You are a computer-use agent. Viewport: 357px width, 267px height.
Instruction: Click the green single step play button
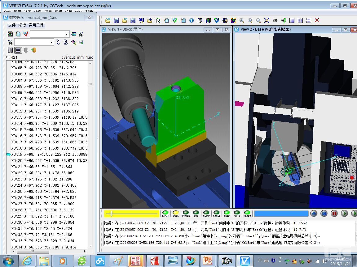pyautogui.click(x=344, y=214)
